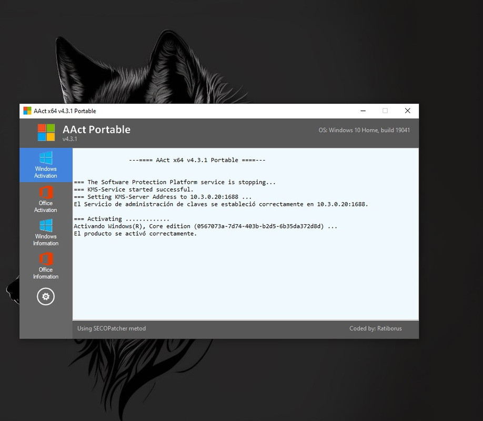Minimize the AAct window
Screen dimensions: 483x421
363,111
